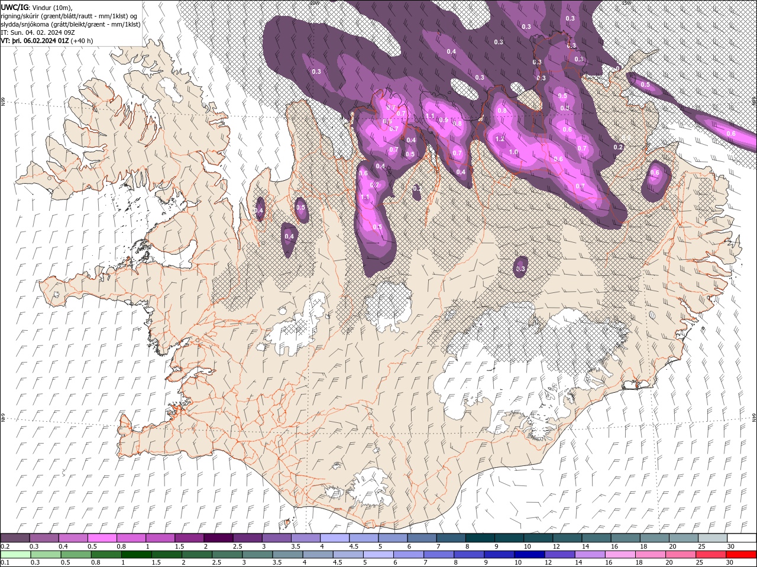Click the 'UWC/IG: Vindur (10m)' title text

[x=37, y=7]
